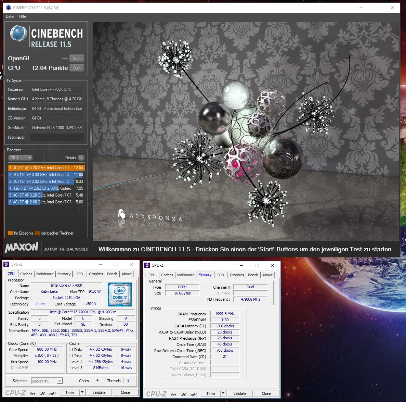Click the Cinebench title bar app icon
This screenshot has width=406, height=402.
tap(9, 8)
